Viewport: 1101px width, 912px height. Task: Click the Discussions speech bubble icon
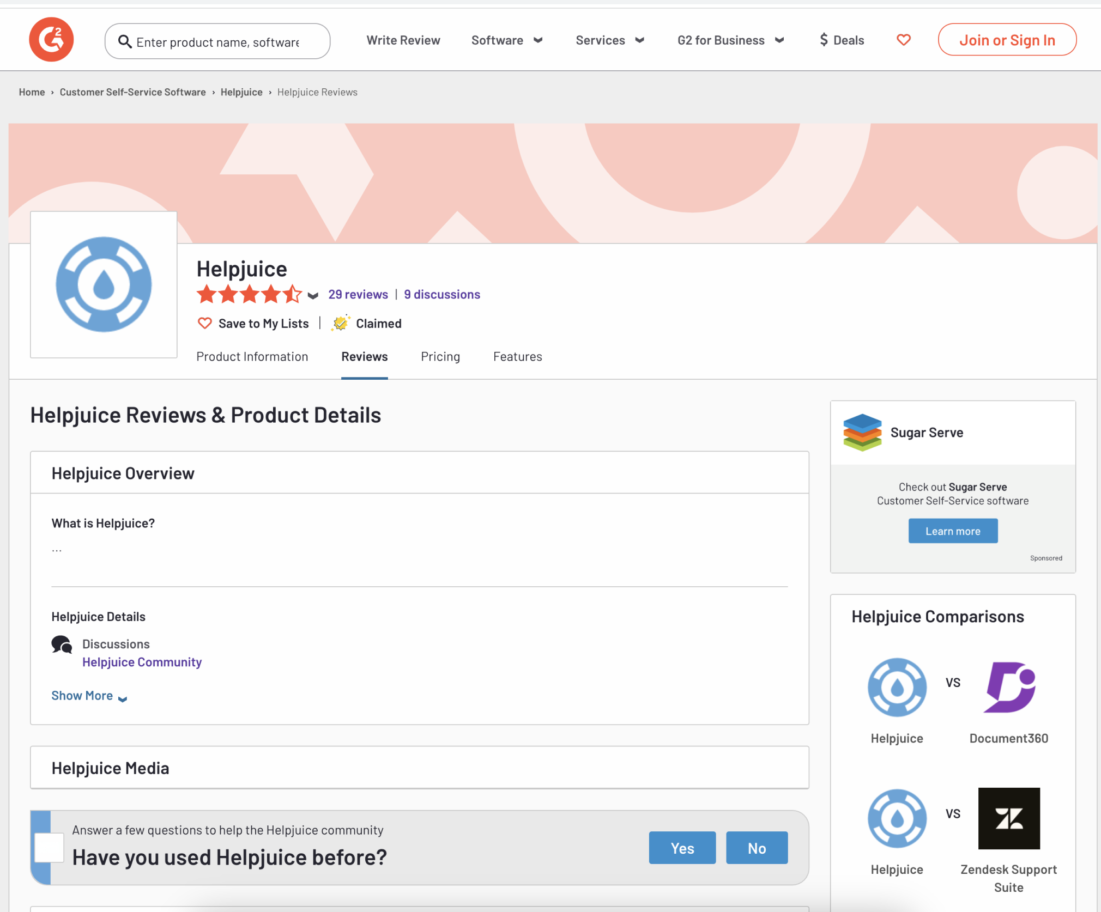62,645
